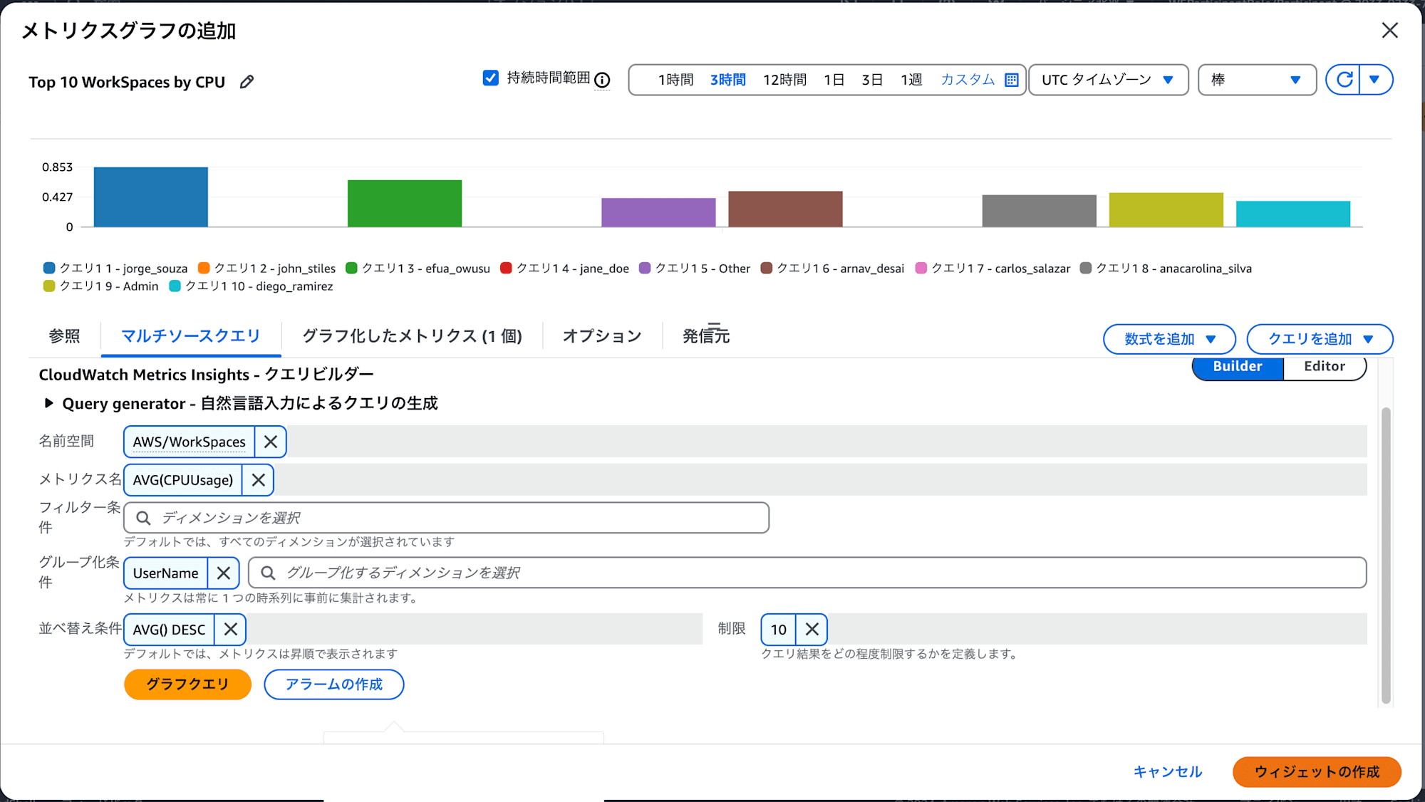Remove the limit value 10
1425x802 pixels.
click(812, 630)
